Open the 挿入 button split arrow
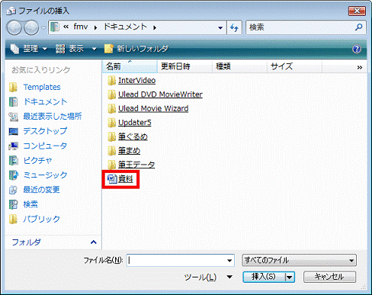The width and height of the screenshot is (372, 295). (x=290, y=277)
